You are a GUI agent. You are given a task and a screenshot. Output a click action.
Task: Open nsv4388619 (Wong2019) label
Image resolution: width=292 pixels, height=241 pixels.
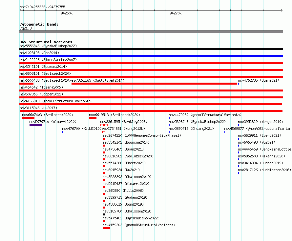123,204
